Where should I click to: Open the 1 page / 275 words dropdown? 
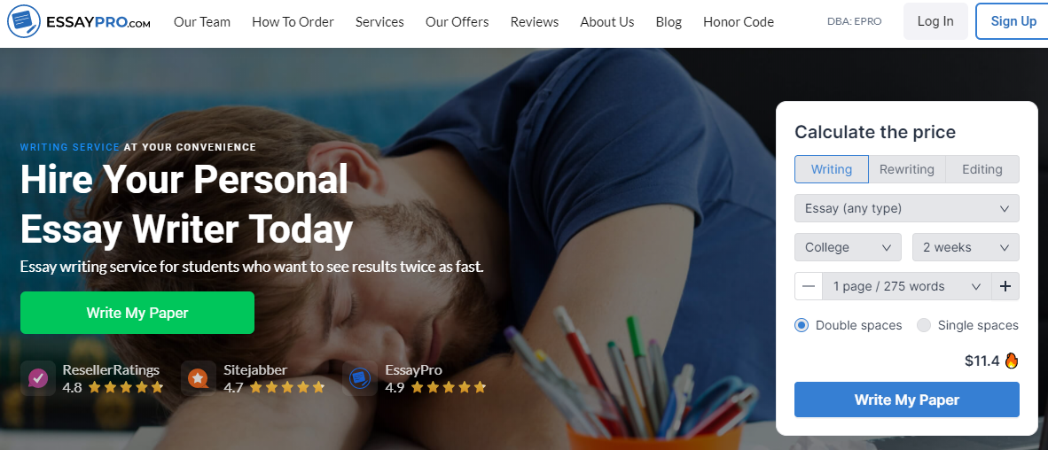click(x=907, y=286)
